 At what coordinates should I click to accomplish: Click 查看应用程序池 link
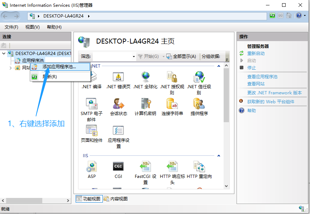(x=262, y=77)
